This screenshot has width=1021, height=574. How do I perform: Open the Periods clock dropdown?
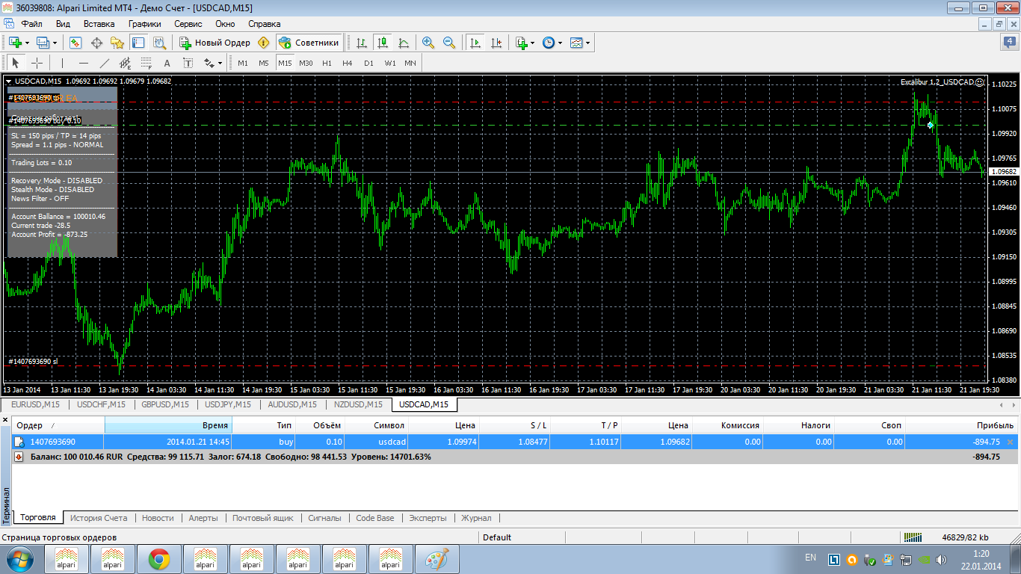[552, 43]
